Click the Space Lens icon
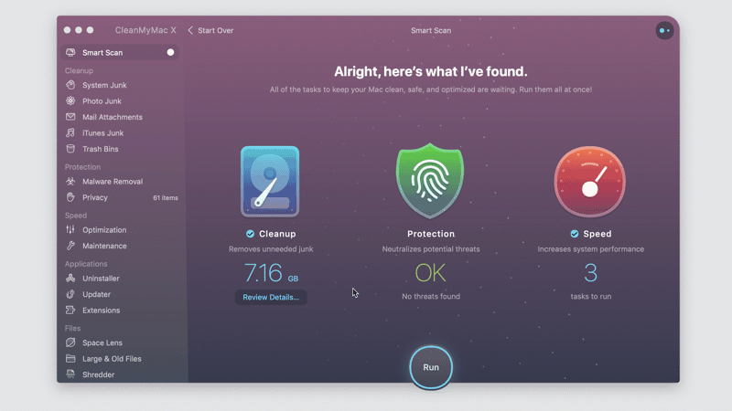 [x=70, y=342]
